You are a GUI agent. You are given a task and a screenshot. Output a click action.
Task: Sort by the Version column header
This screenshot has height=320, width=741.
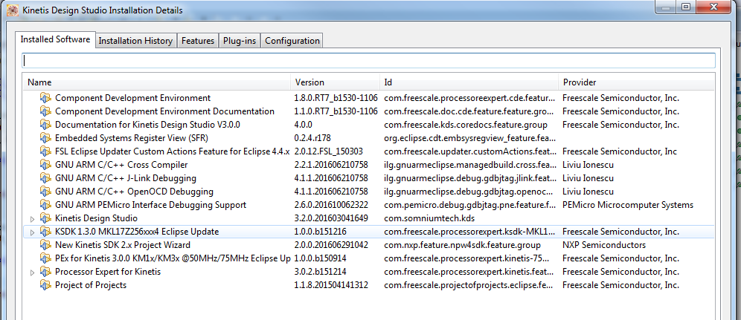[335, 82]
